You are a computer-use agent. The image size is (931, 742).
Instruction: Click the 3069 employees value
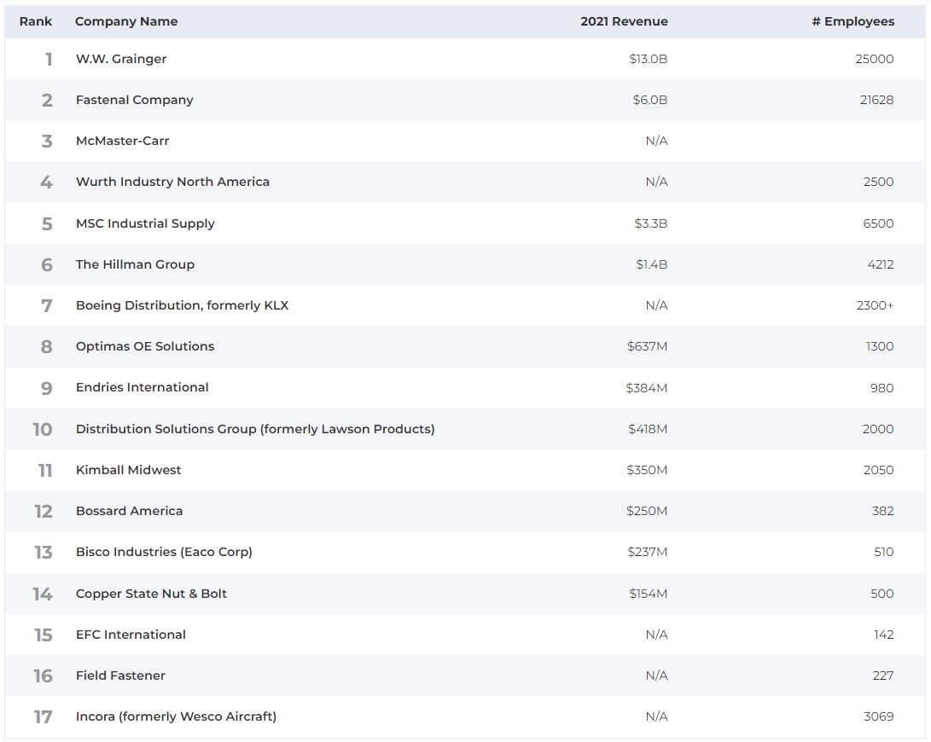(878, 716)
